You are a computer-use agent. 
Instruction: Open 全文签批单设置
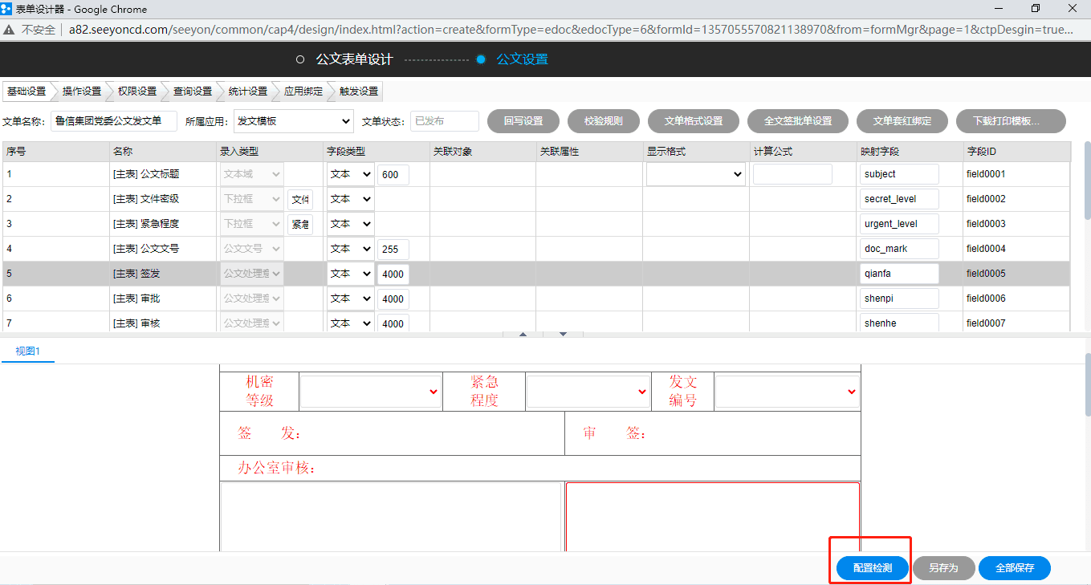point(798,121)
